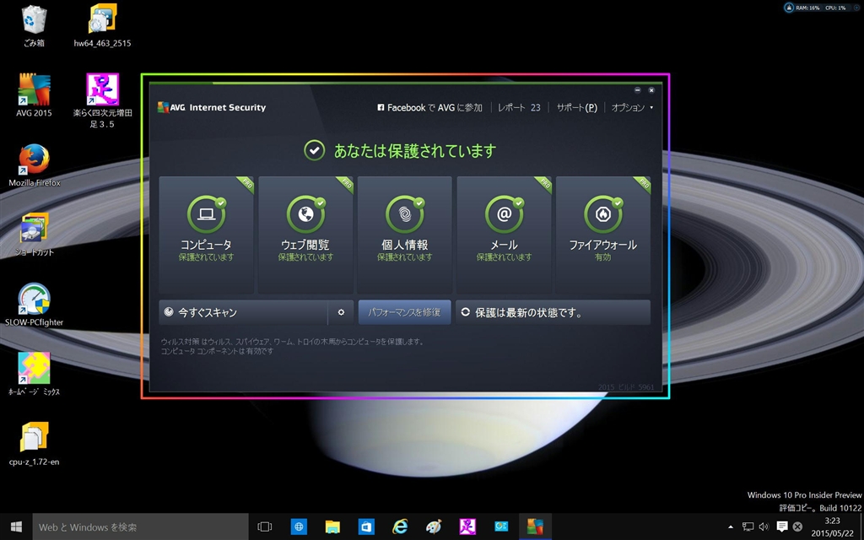Open File Explorer from the taskbar
This screenshot has width=864, height=540.
point(332,526)
